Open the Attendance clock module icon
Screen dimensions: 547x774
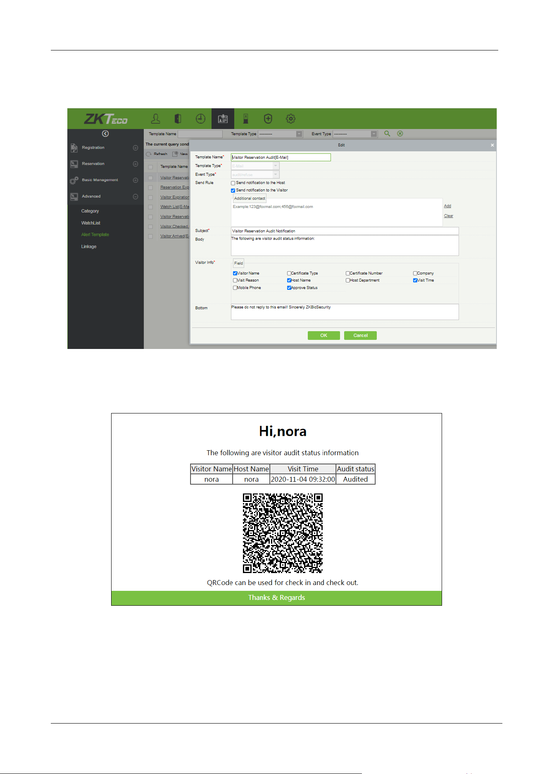(200, 119)
